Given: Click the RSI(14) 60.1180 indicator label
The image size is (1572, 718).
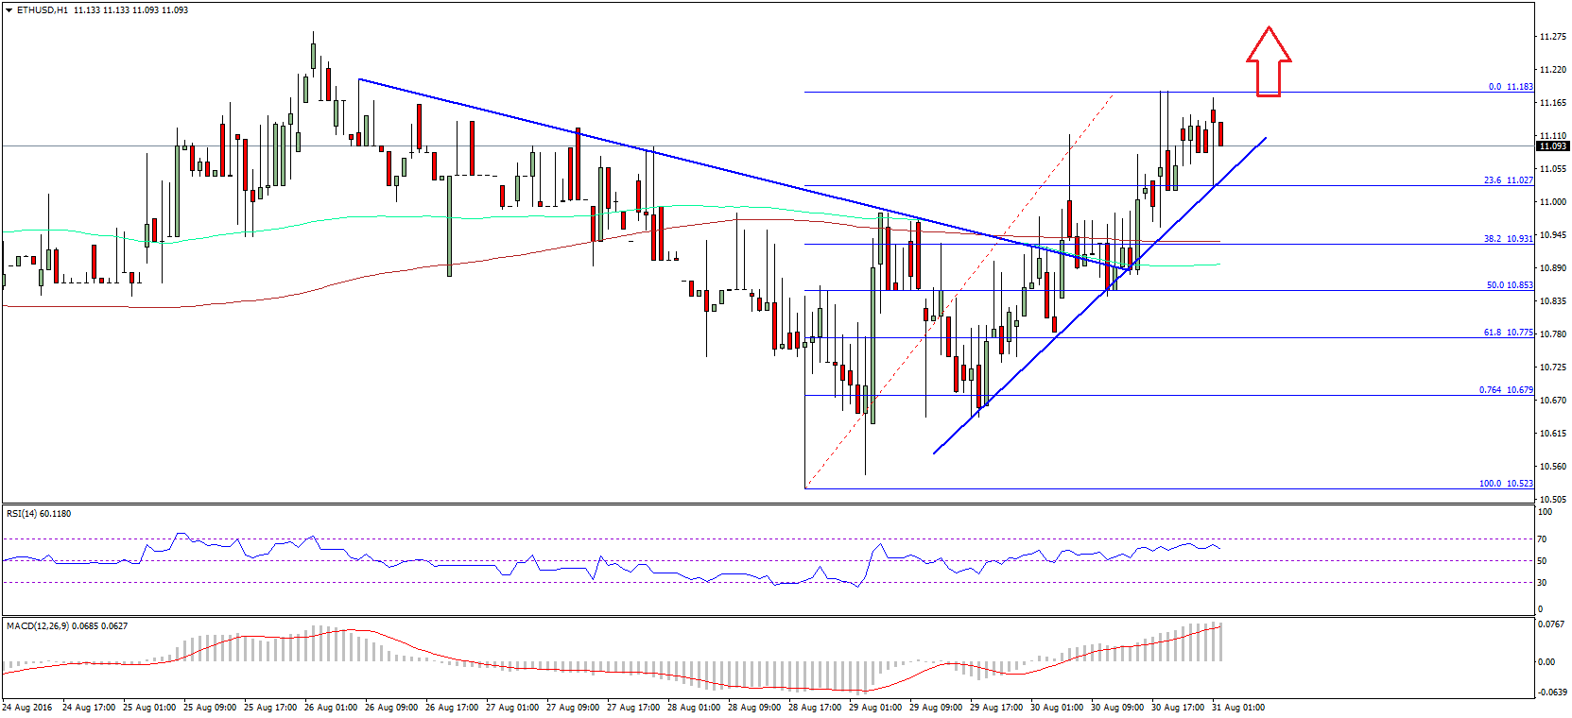Looking at the screenshot, I should click(39, 514).
